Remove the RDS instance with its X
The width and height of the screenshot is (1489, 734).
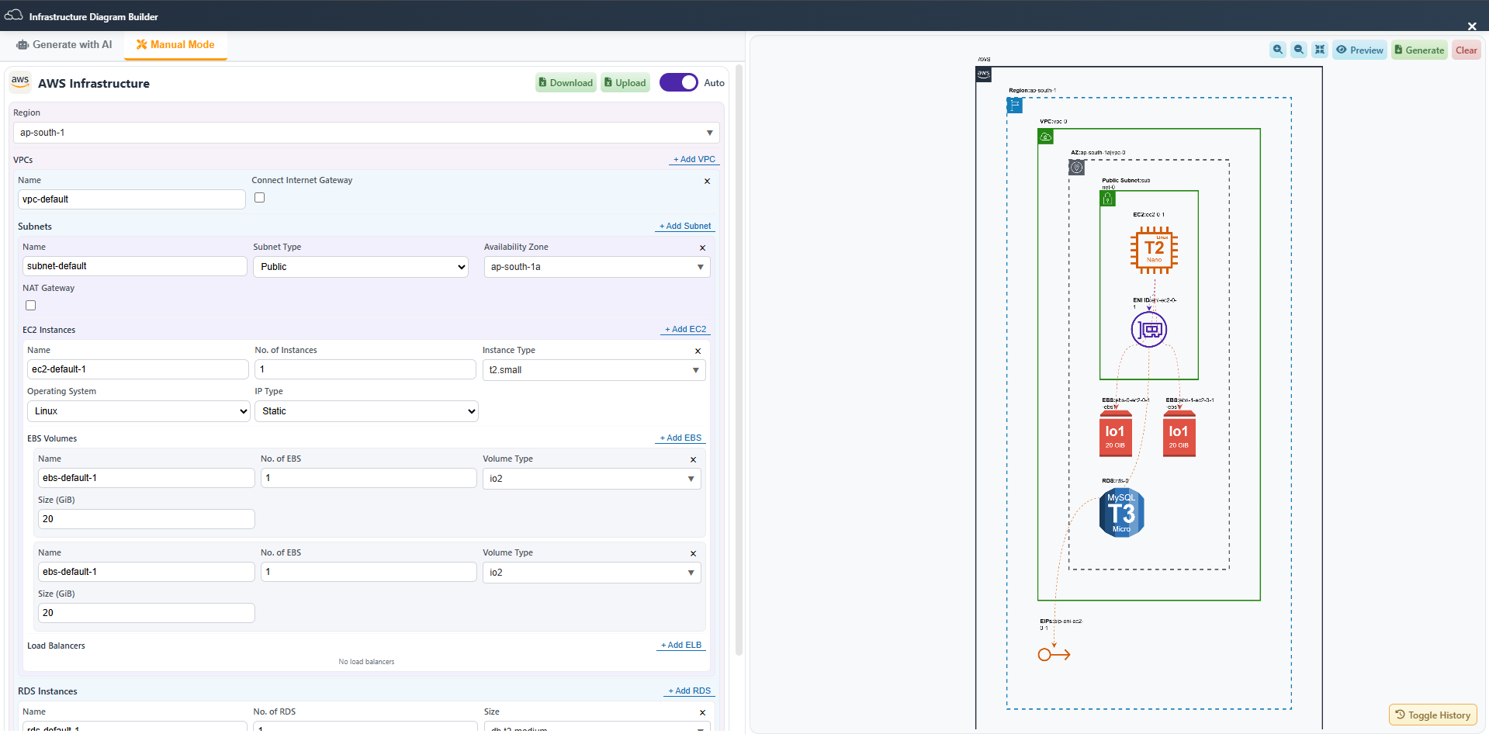coord(702,713)
